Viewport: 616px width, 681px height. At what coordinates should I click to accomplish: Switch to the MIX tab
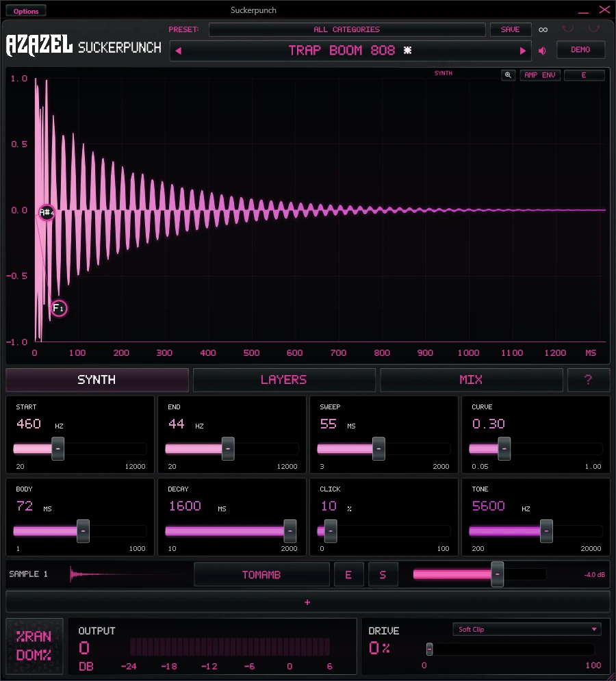[472, 380]
